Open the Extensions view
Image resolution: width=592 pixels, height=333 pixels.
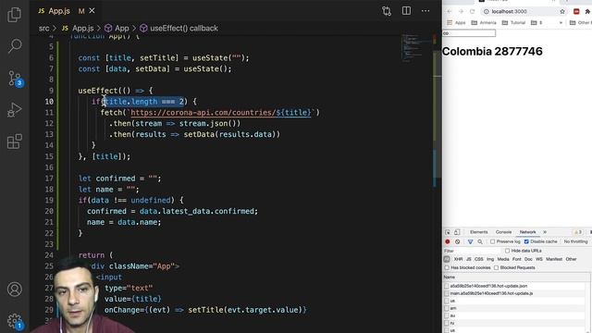15,142
